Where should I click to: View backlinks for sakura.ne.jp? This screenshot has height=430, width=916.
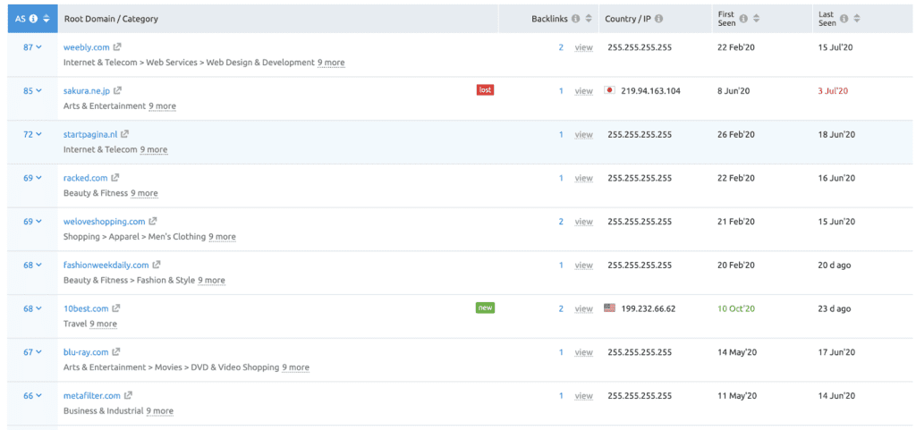point(583,90)
